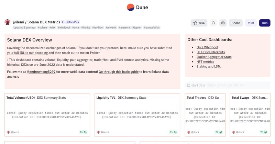
Task: Select the #raydium tag
Action: [98, 27]
